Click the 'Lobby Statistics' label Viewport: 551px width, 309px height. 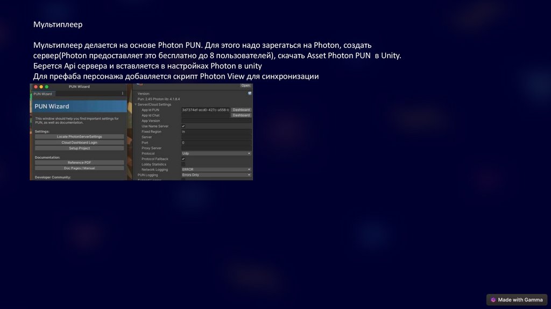coord(154,164)
